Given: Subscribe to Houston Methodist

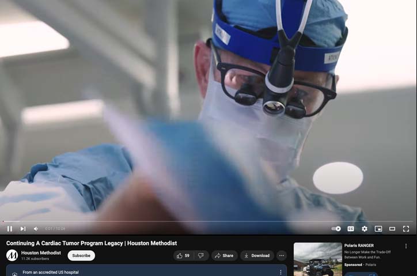Looking at the screenshot, I should [81, 255].
